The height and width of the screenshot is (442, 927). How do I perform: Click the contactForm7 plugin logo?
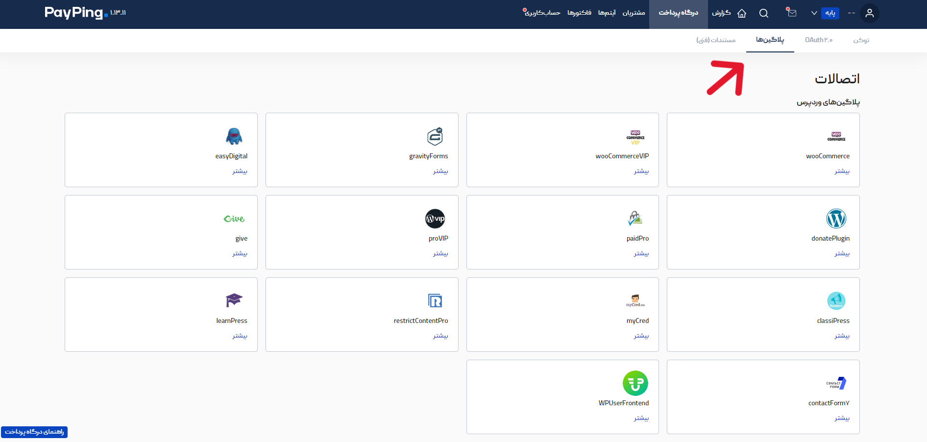(x=836, y=383)
